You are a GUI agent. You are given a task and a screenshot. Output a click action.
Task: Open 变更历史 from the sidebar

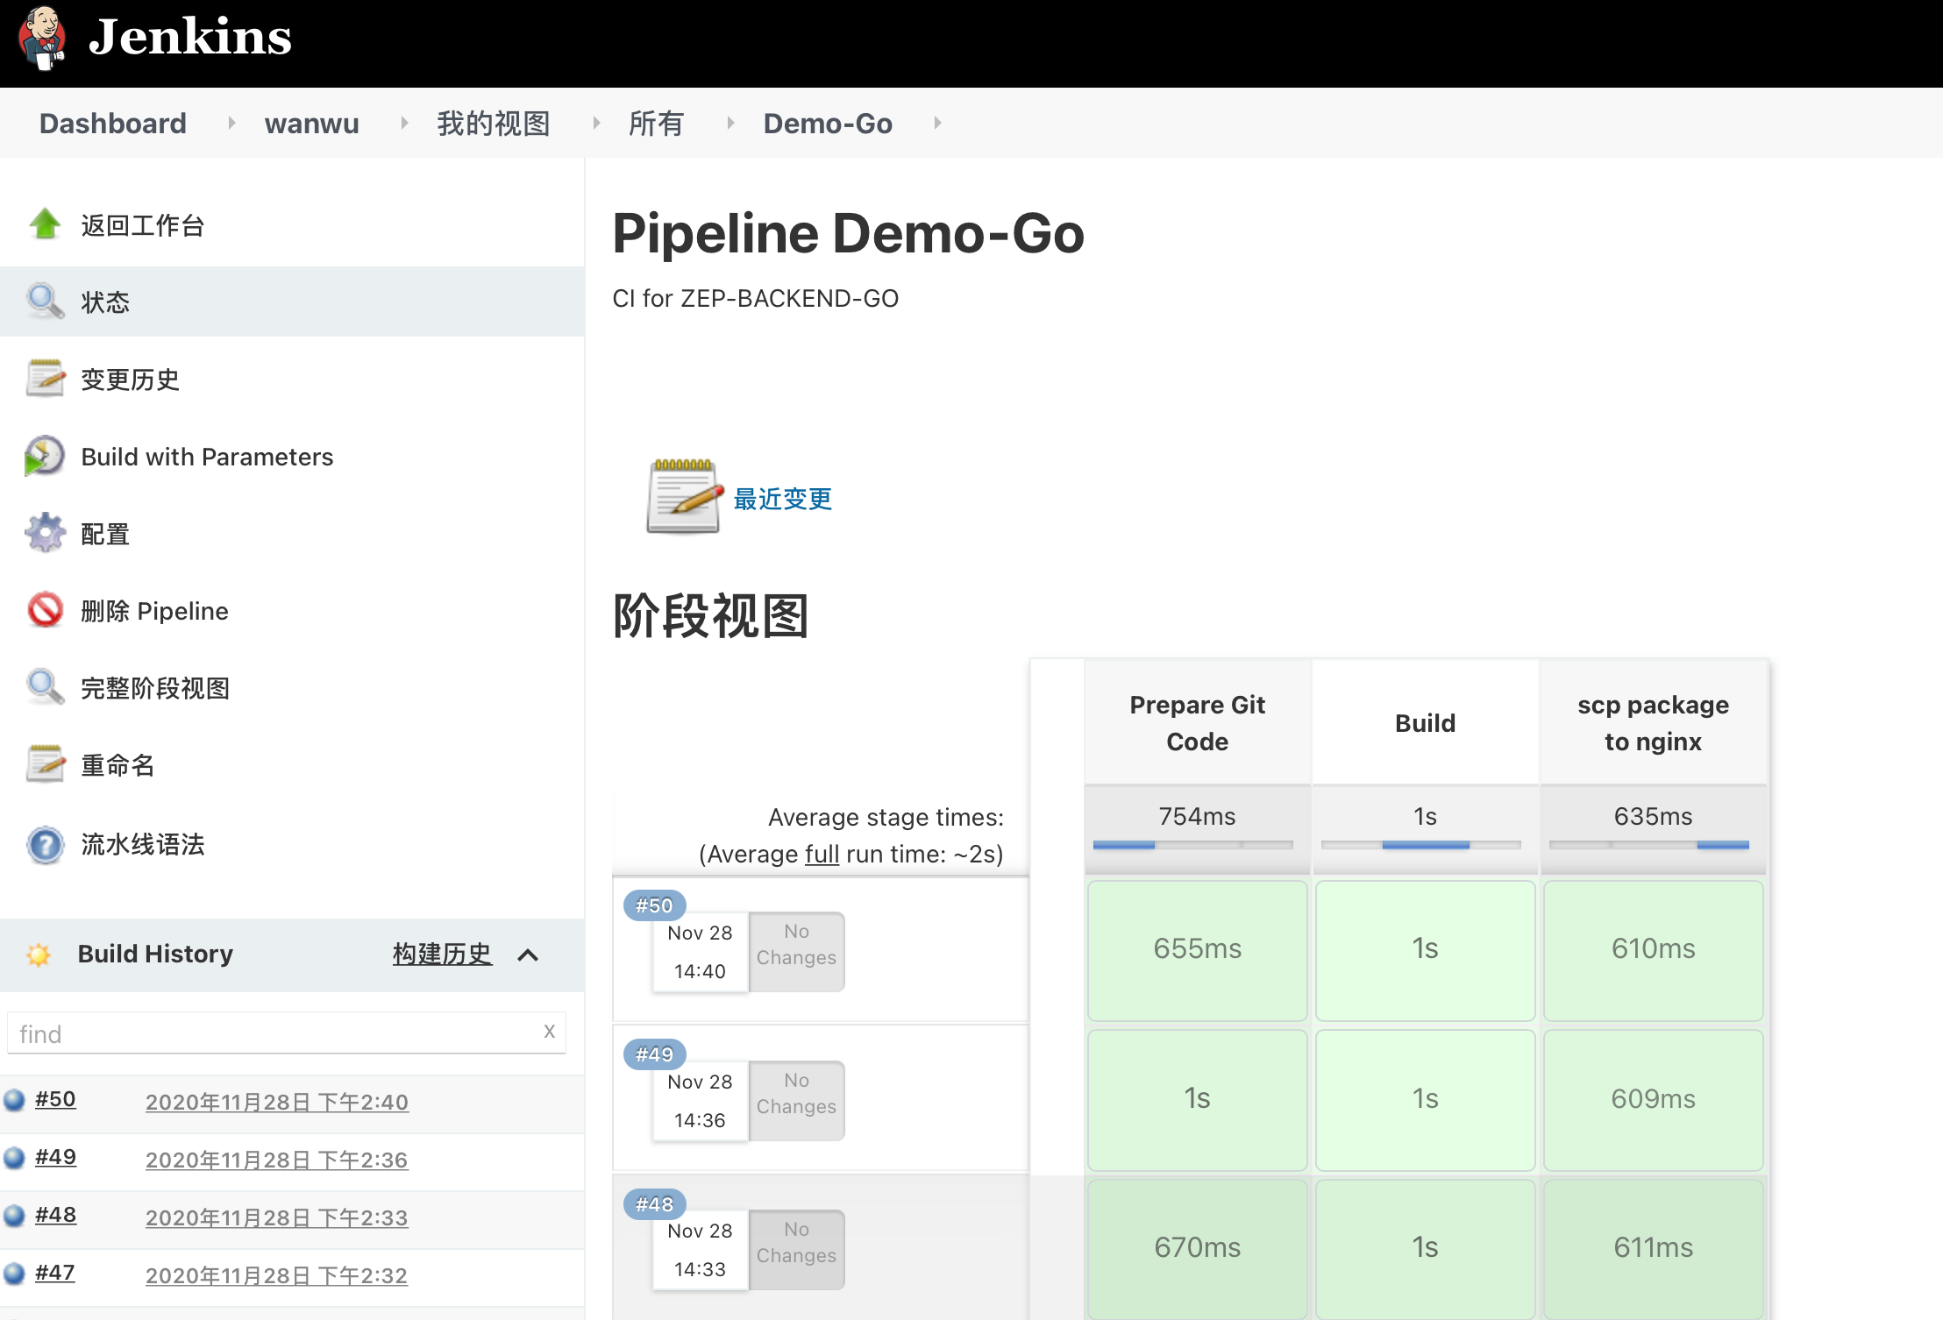[x=130, y=380]
